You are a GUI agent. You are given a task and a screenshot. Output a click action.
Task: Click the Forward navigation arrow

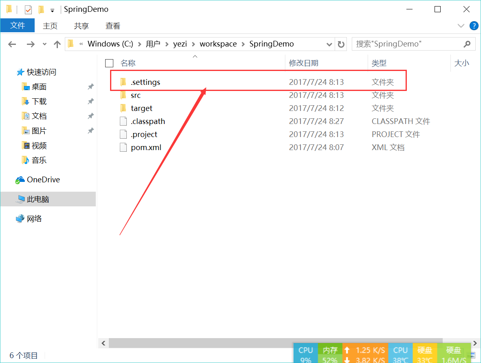coord(31,44)
